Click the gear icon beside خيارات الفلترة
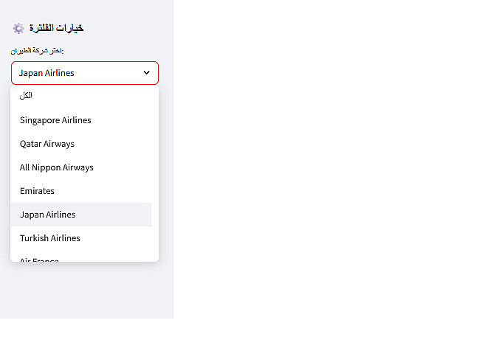The height and width of the screenshot is (354, 502). coord(18,28)
